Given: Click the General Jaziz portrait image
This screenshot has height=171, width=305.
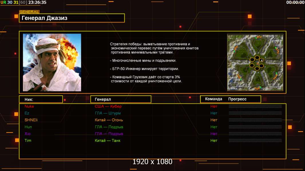Looking at the screenshot, I should click(52, 62).
